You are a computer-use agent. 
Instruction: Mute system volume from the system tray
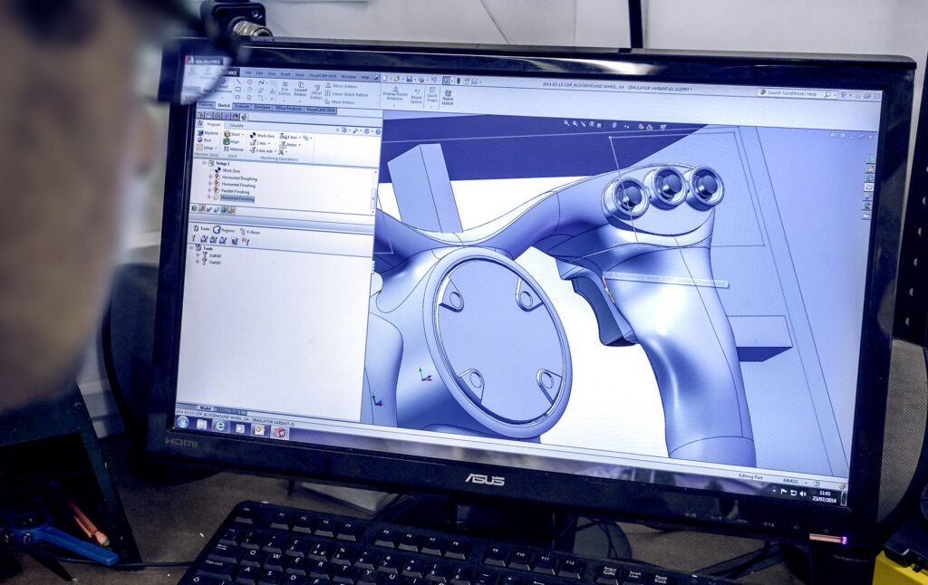click(803, 494)
